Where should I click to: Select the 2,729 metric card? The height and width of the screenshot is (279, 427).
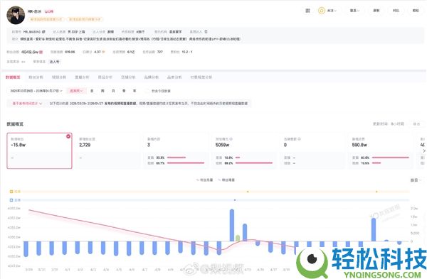tap(108, 151)
